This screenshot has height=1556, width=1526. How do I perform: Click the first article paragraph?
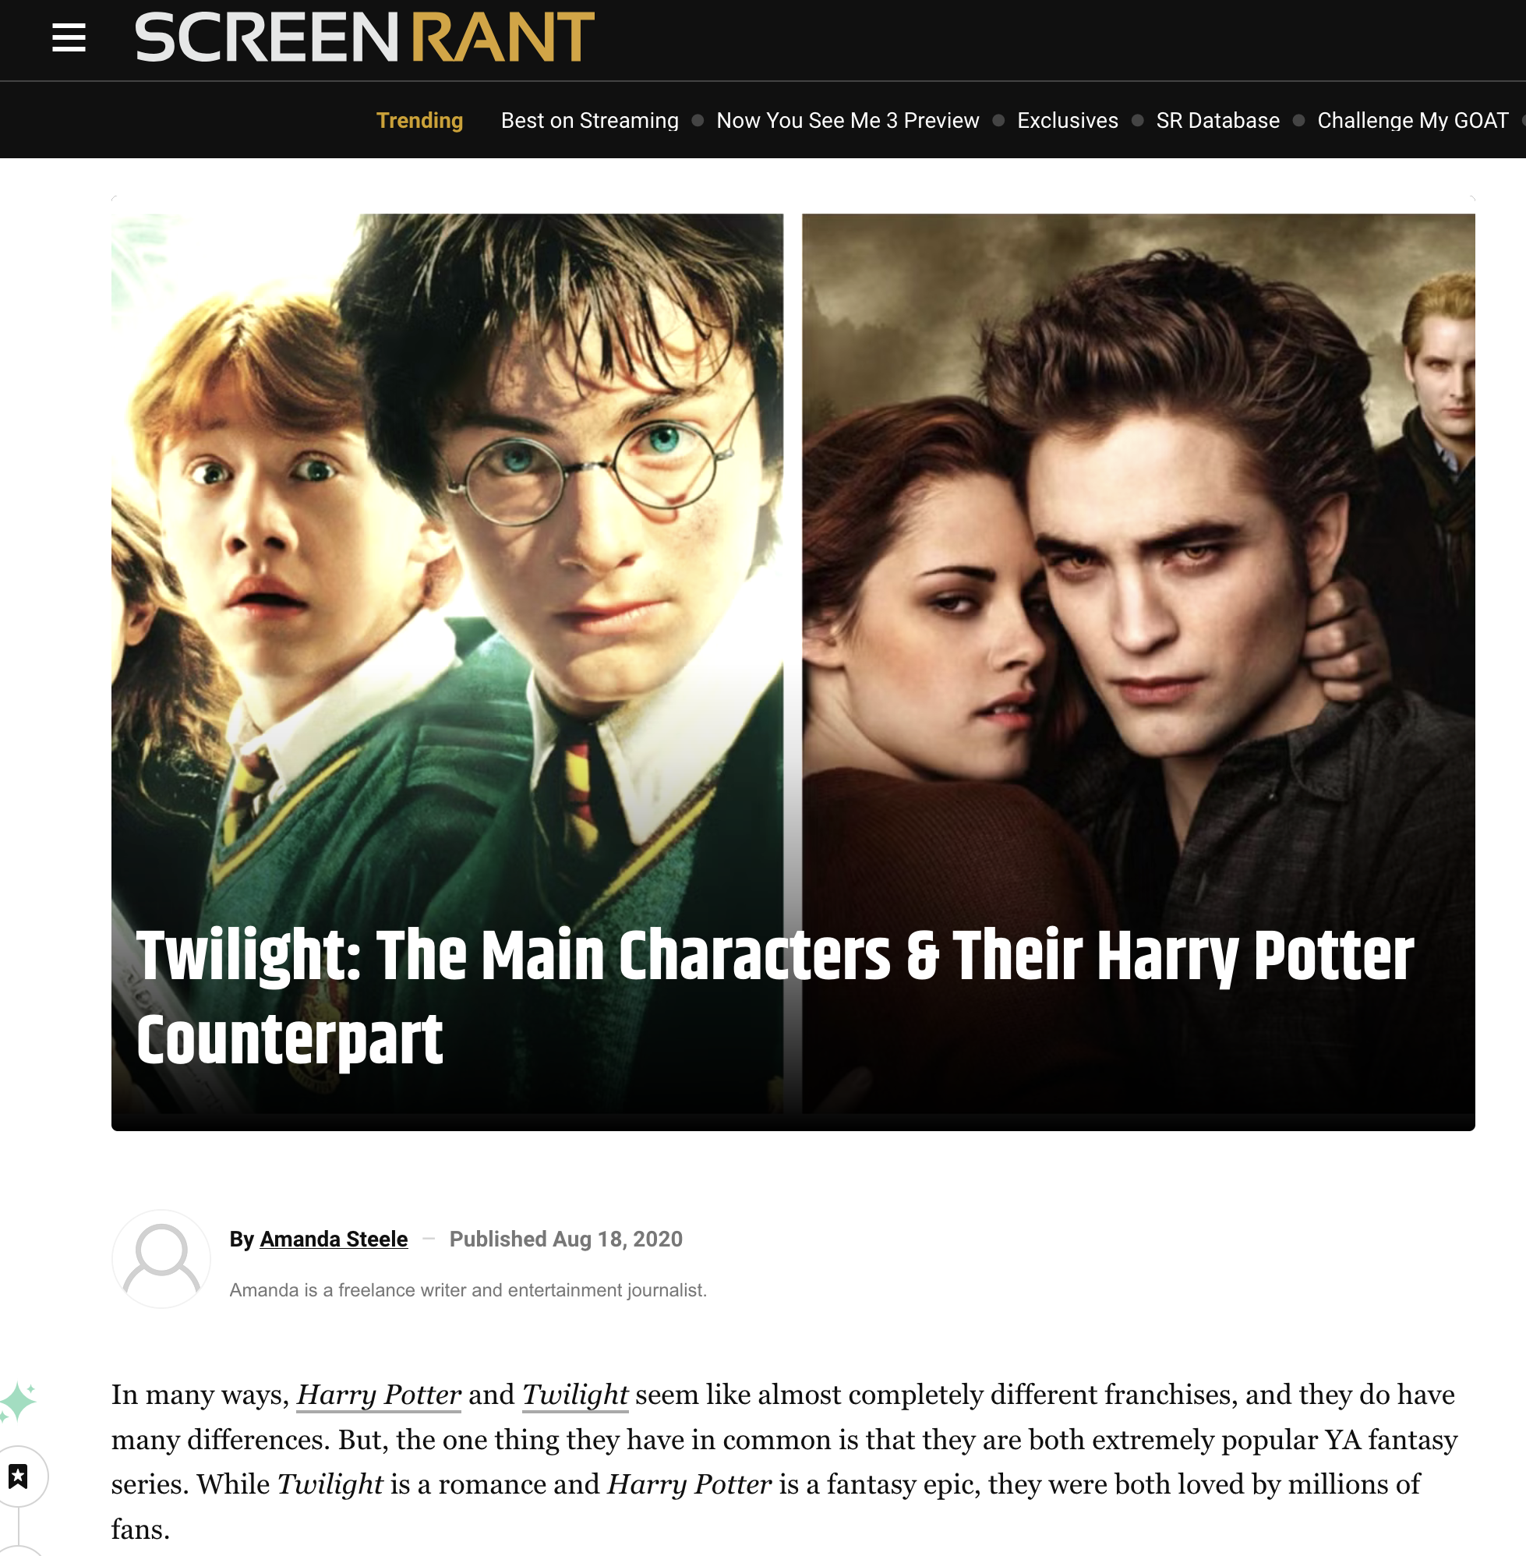point(786,1462)
